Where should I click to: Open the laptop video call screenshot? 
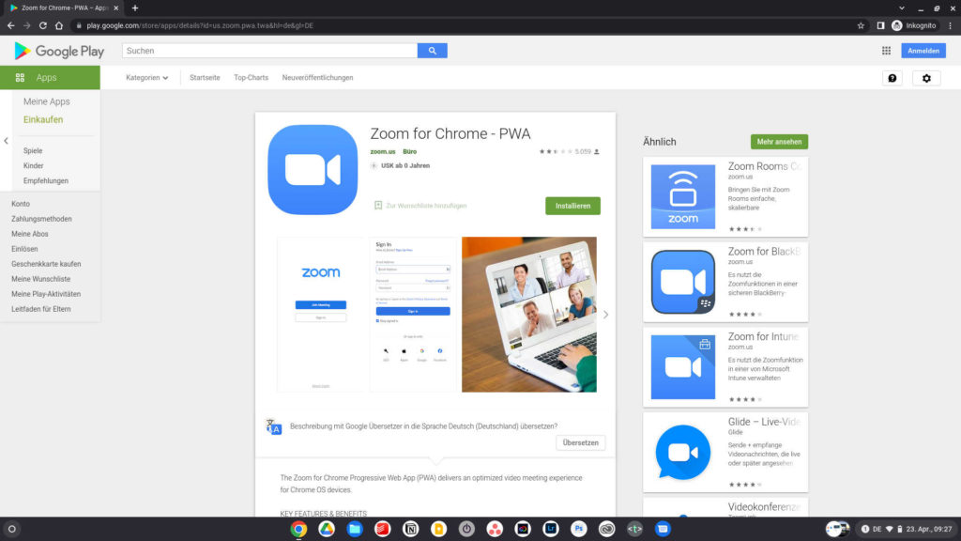(x=529, y=315)
